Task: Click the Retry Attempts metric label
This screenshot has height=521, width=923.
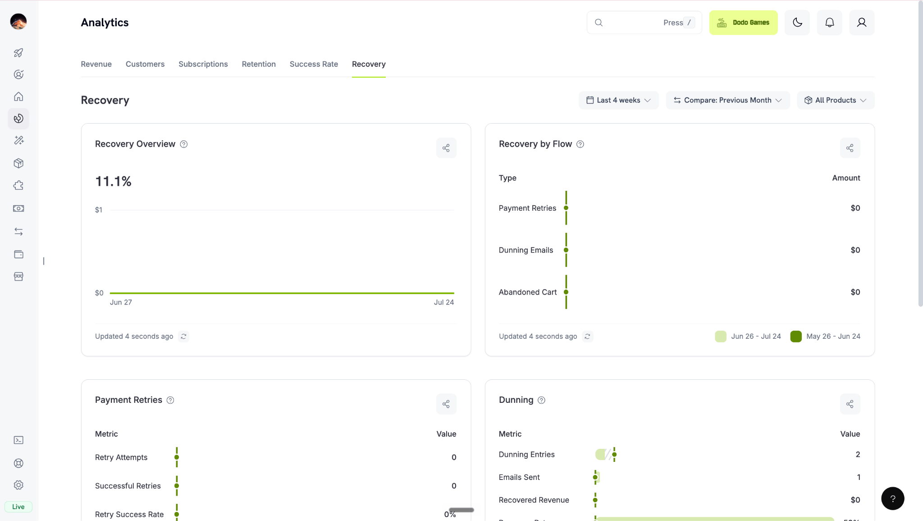Action: 121,457
